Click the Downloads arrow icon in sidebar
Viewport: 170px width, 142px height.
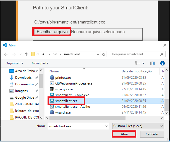click(x=12, y=78)
